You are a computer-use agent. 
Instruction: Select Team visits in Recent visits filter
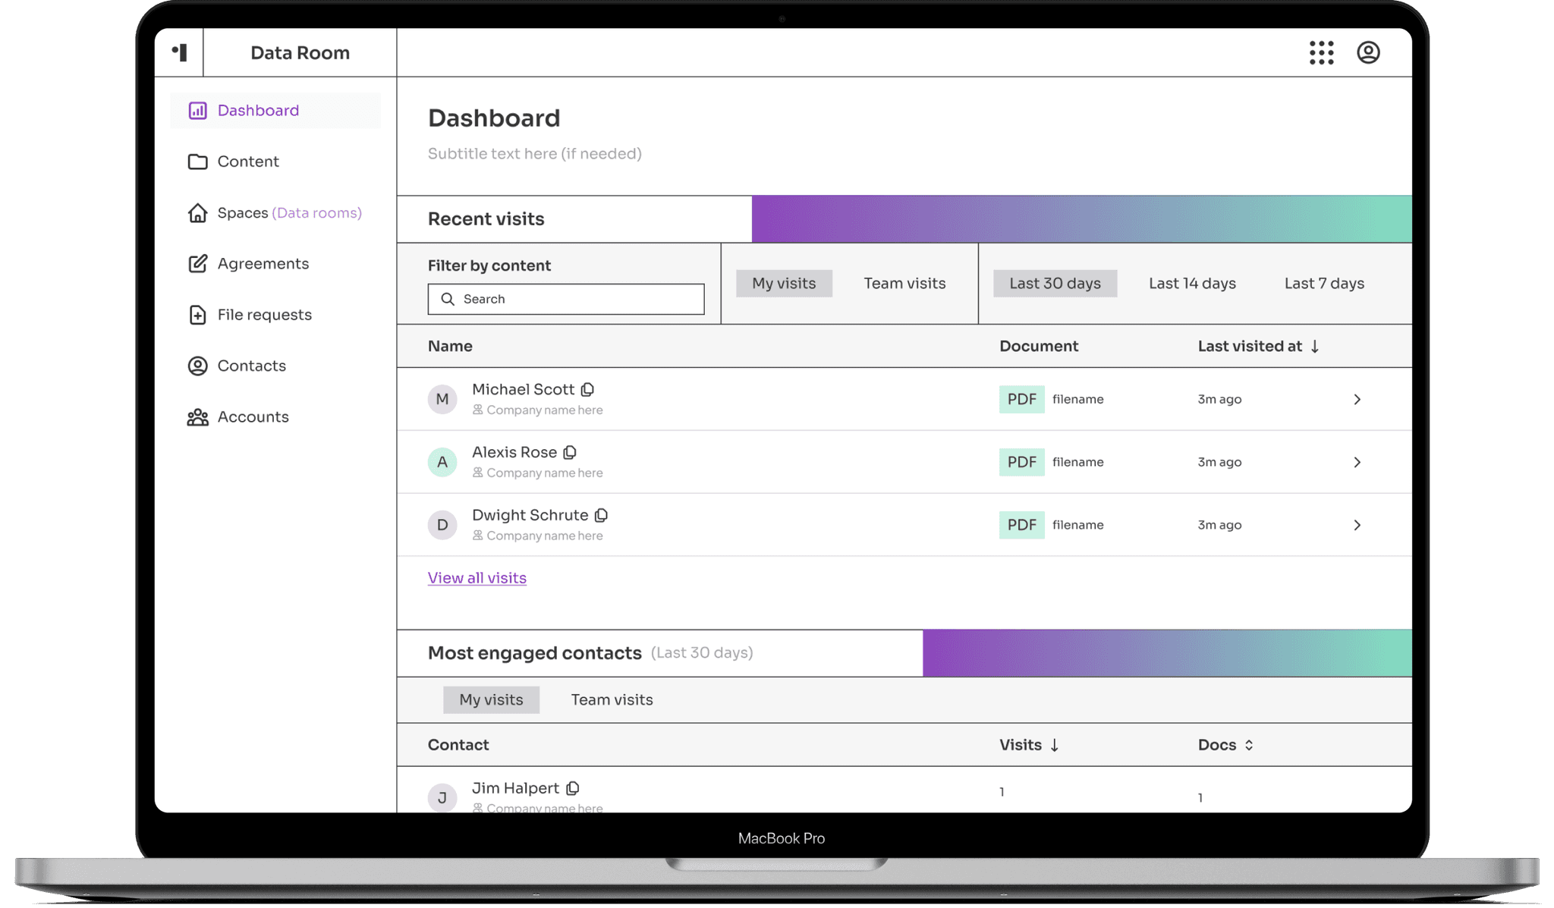[x=904, y=284]
